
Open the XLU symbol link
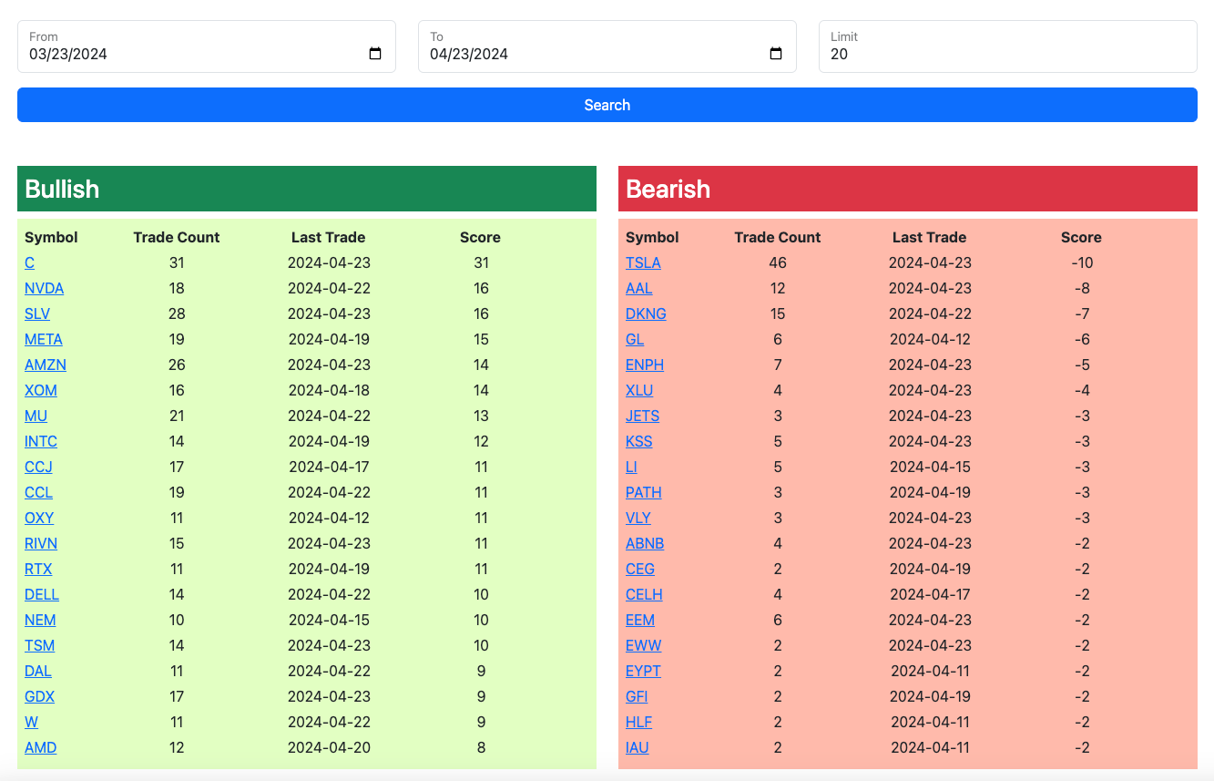[x=639, y=390]
